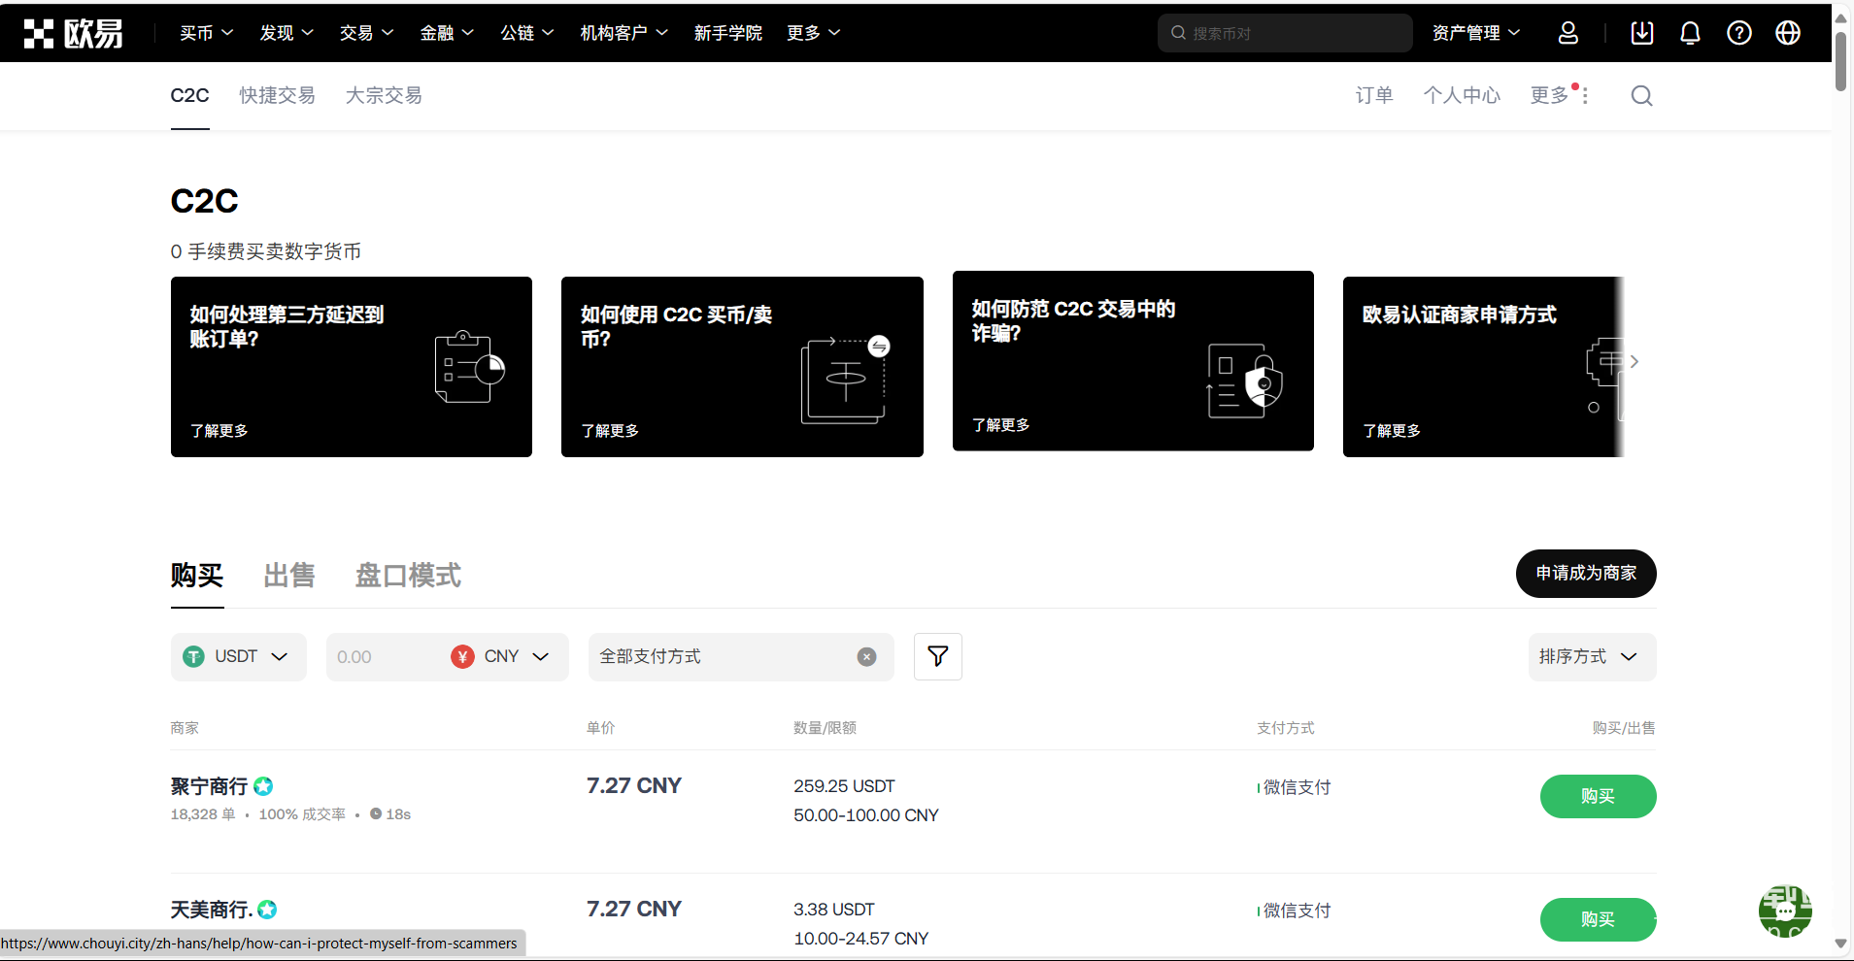
Task: Open the user profile icon
Action: pos(1568,33)
